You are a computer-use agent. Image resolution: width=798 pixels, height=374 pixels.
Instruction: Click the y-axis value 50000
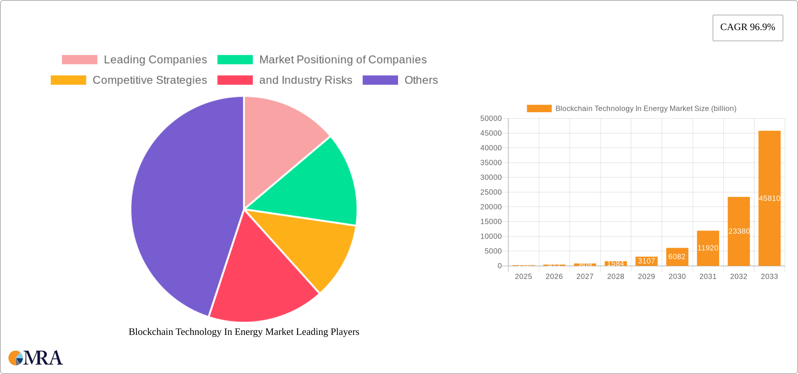pos(491,118)
